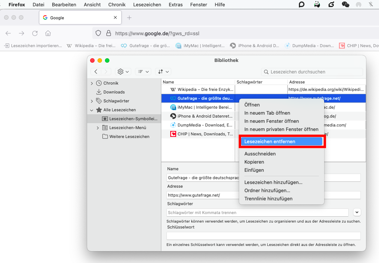
Task: Click the browser back arrow
Action: tap(8, 33)
